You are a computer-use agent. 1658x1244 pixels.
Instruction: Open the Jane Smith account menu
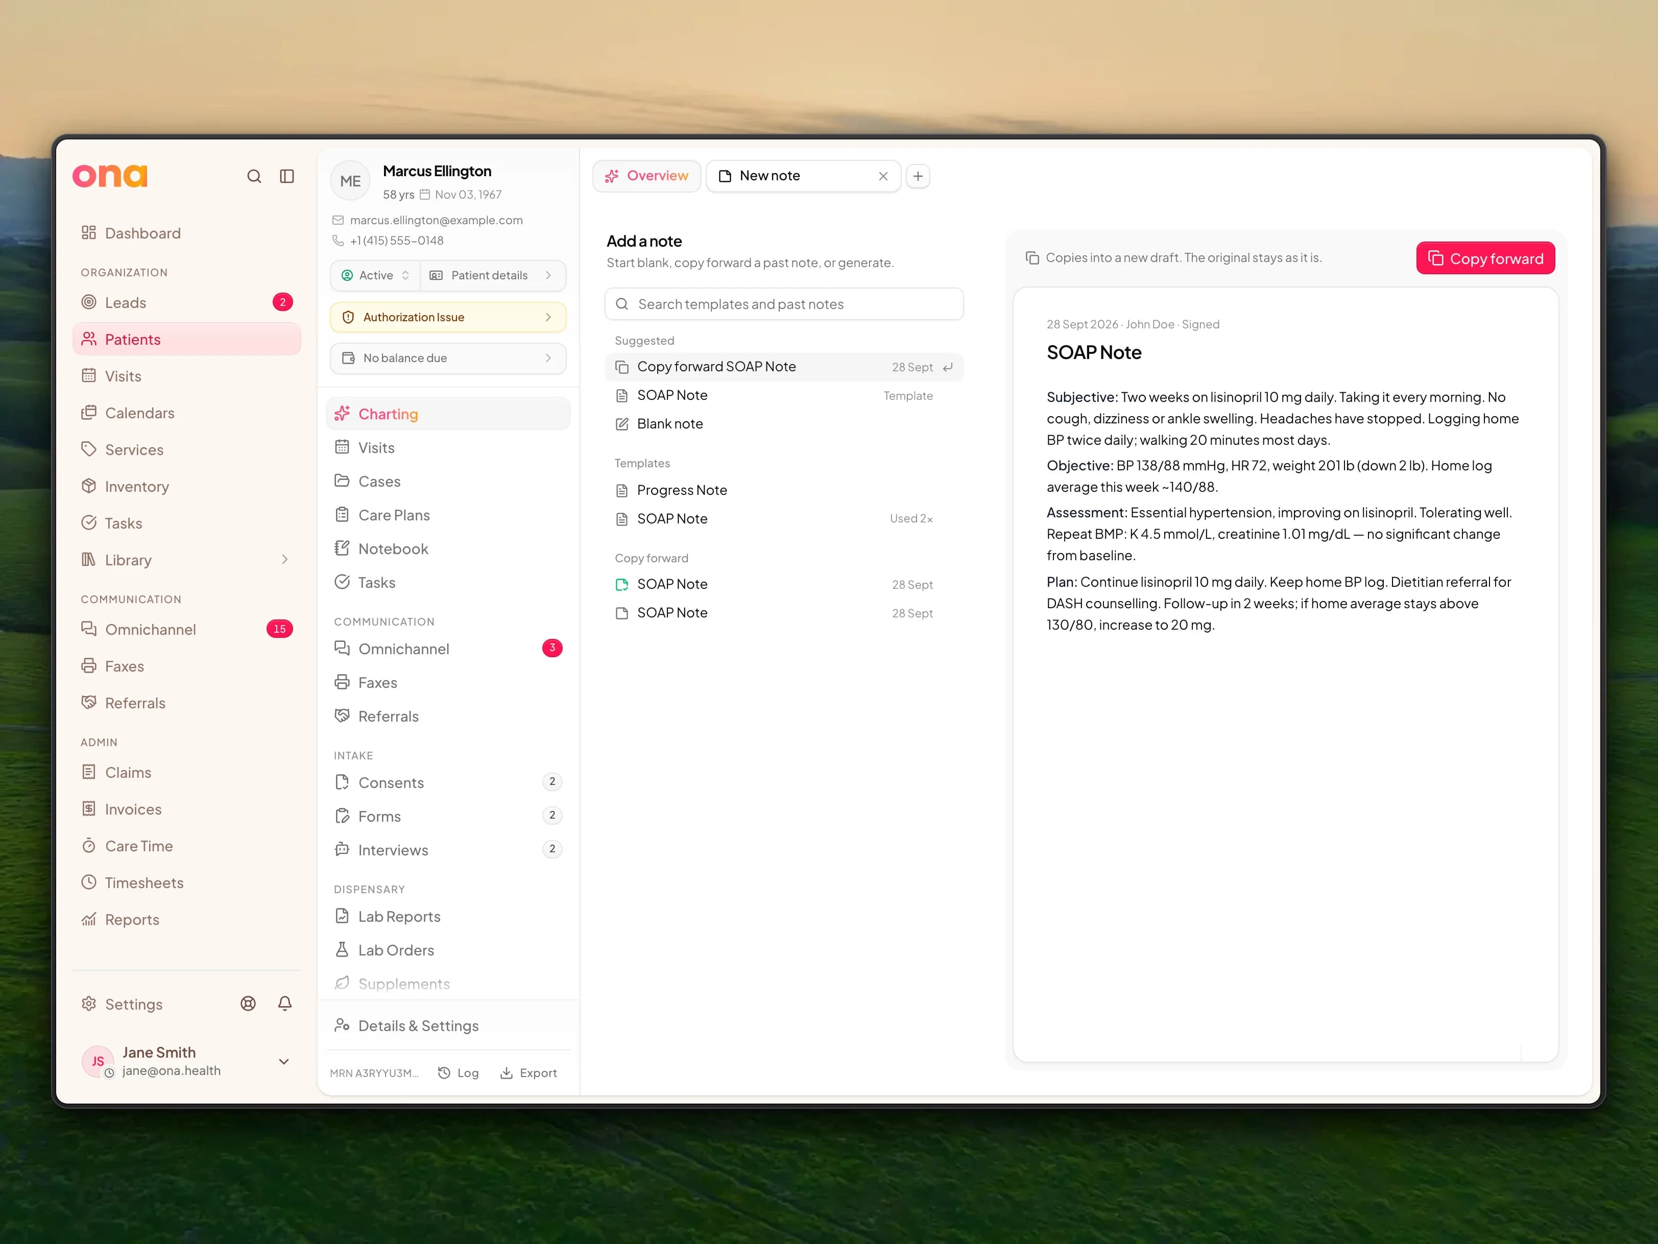187,1061
